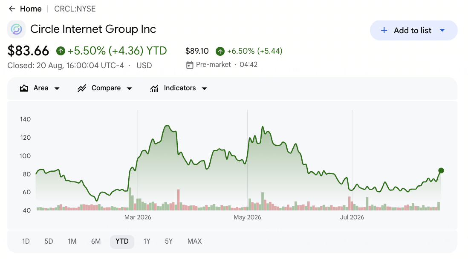Switch to the MAX time range

[195, 242]
